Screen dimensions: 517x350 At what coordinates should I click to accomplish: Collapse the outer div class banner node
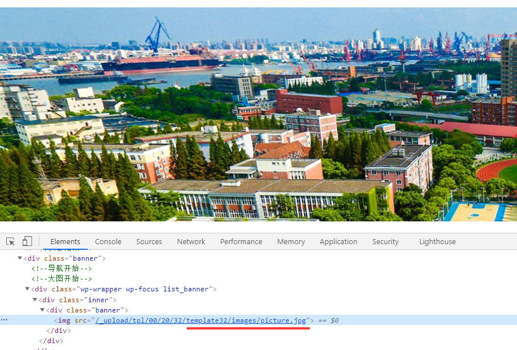pos(20,258)
